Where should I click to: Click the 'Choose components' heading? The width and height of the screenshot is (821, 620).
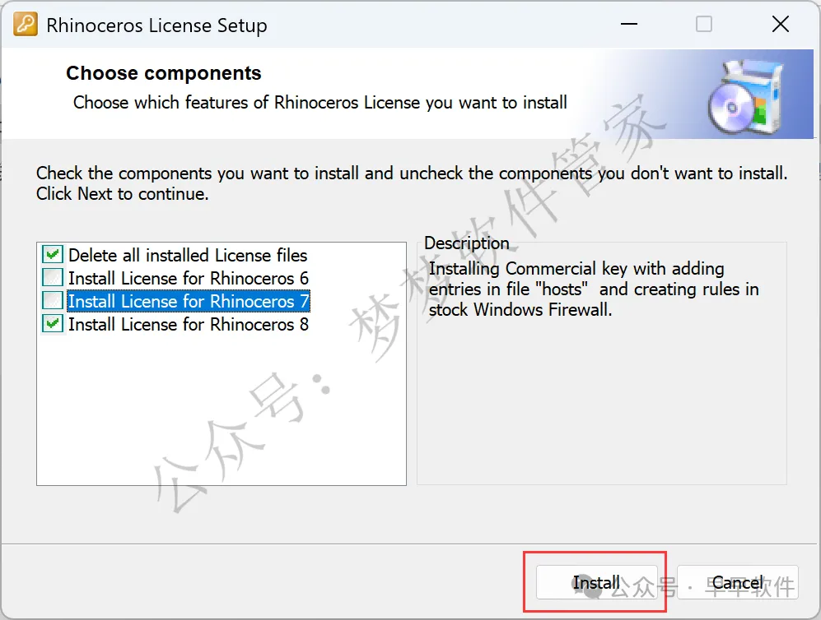[x=163, y=73]
